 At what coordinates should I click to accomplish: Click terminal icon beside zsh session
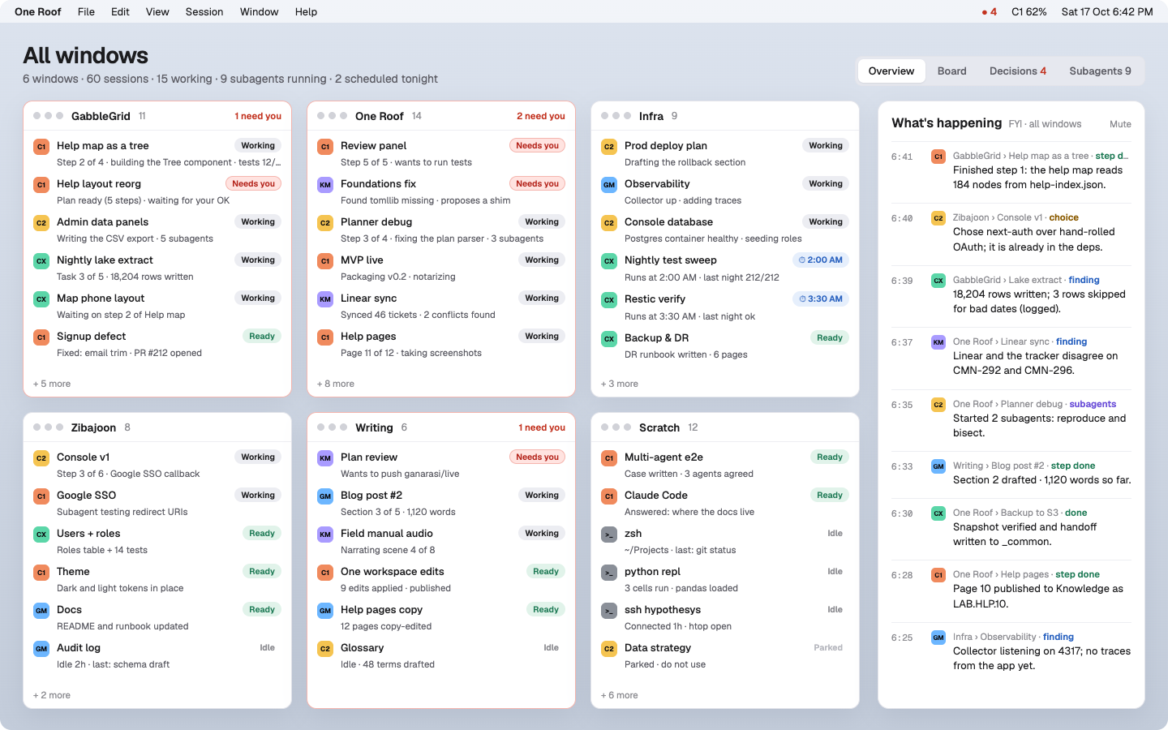click(x=609, y=535)
